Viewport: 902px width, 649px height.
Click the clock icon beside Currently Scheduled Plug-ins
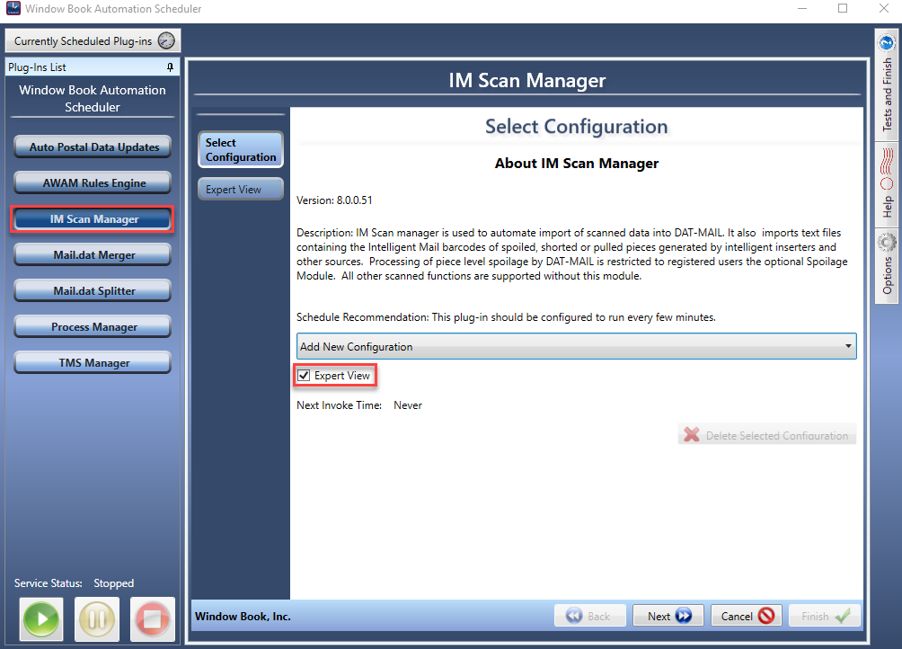tap(166, 40)
